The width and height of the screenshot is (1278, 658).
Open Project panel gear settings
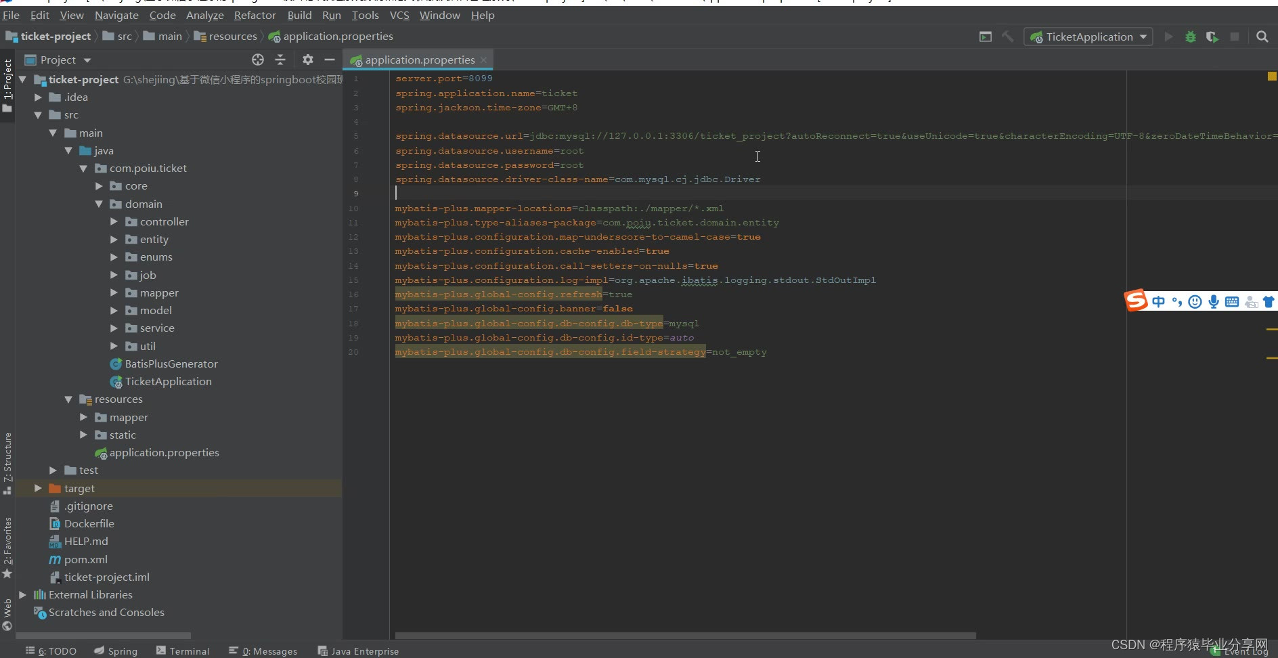point(308,60)
